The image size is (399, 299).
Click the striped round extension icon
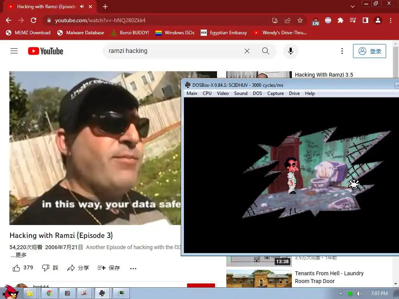point(328,20)
